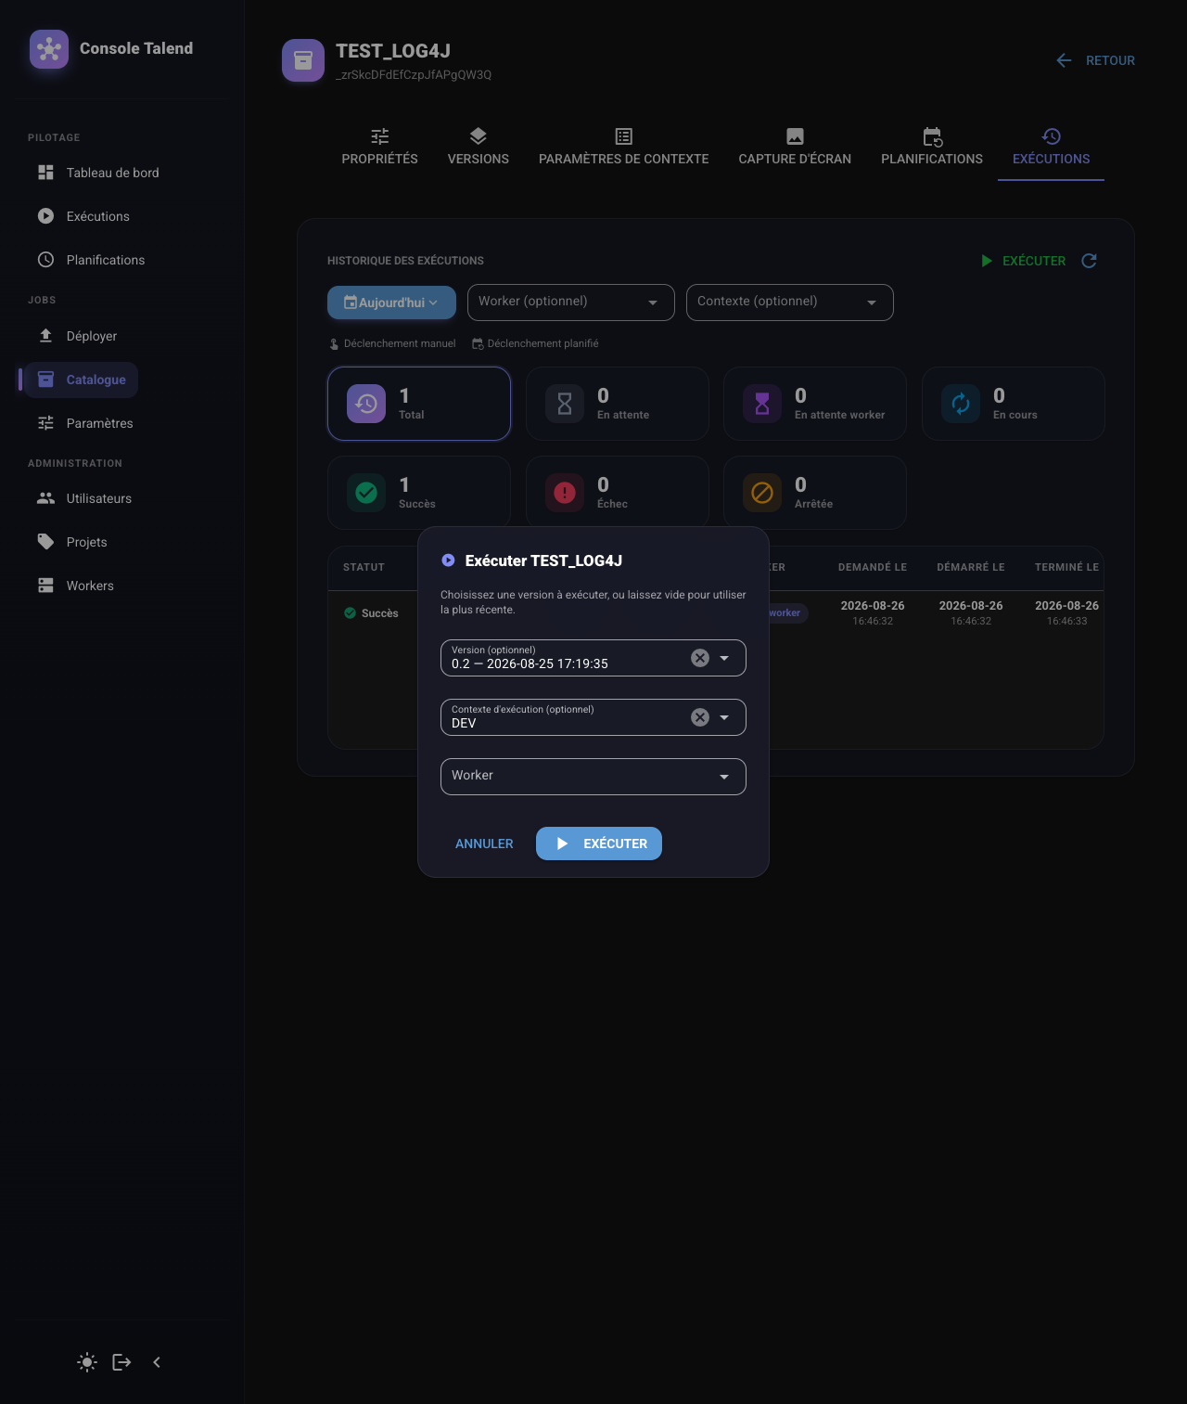1187x1404 pixels.
Task: Open the Aujourd'hui date filter
Action: pos(391,303)
